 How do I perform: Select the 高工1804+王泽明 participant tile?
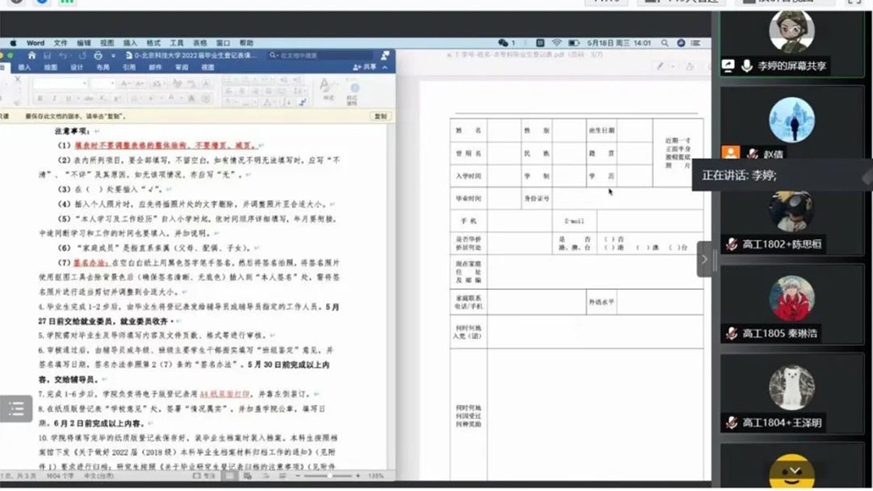792,393
